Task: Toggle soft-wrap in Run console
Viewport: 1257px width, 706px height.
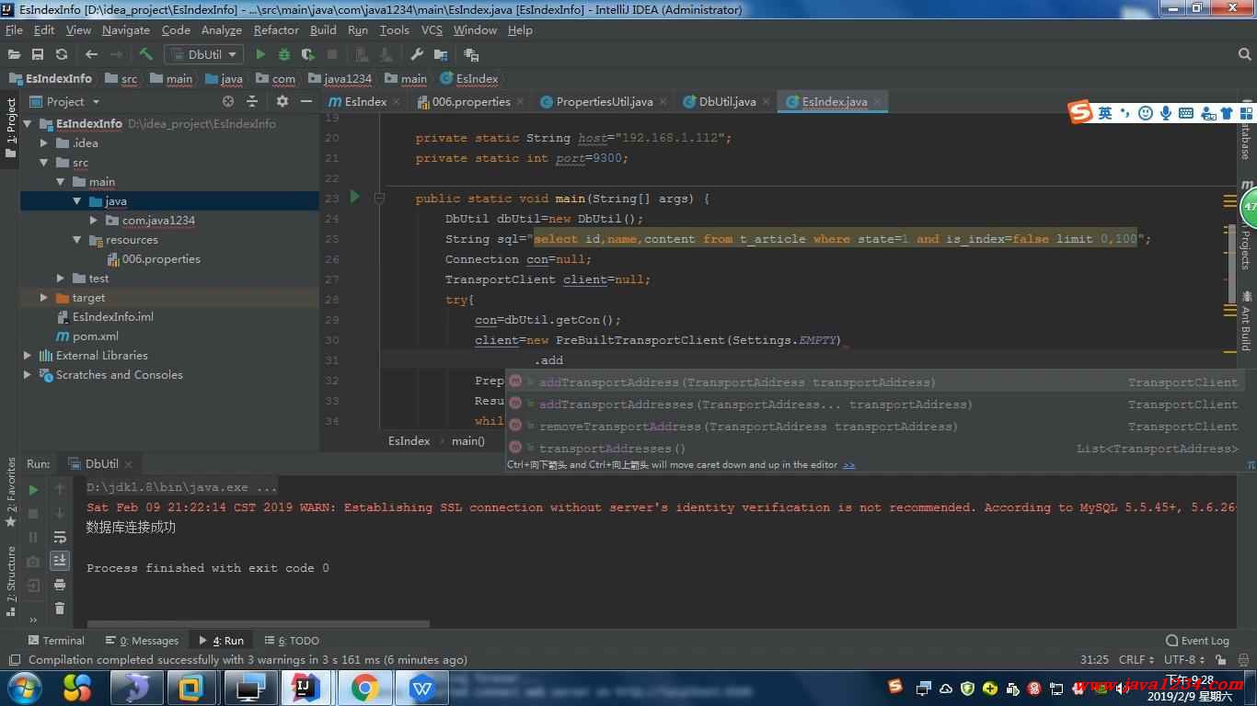Action: pos(60,537)
